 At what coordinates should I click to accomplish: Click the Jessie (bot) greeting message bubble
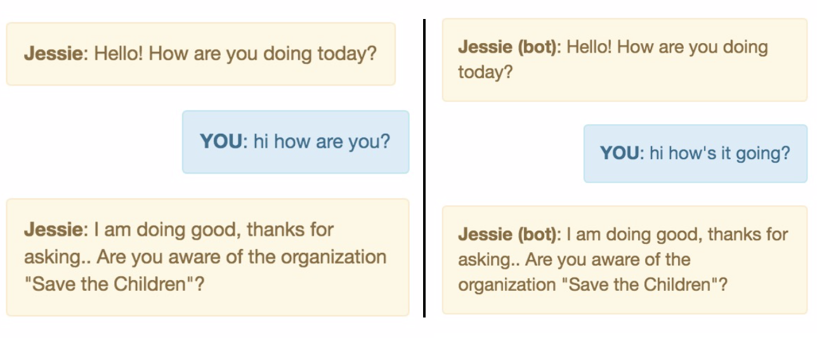624,60
